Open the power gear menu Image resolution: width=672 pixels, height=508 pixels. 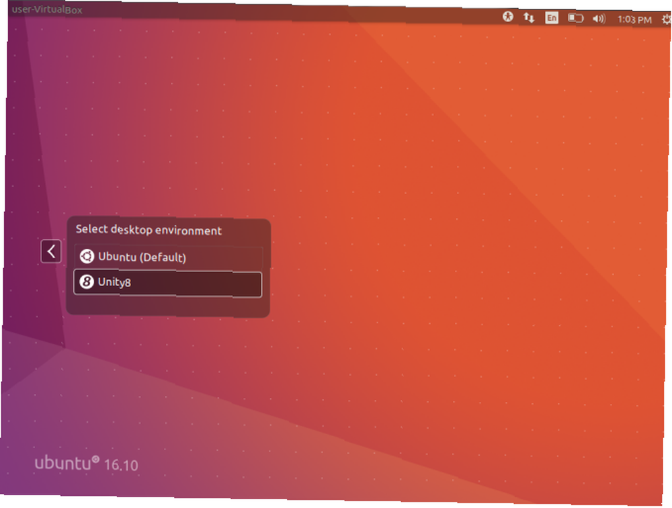667,19
